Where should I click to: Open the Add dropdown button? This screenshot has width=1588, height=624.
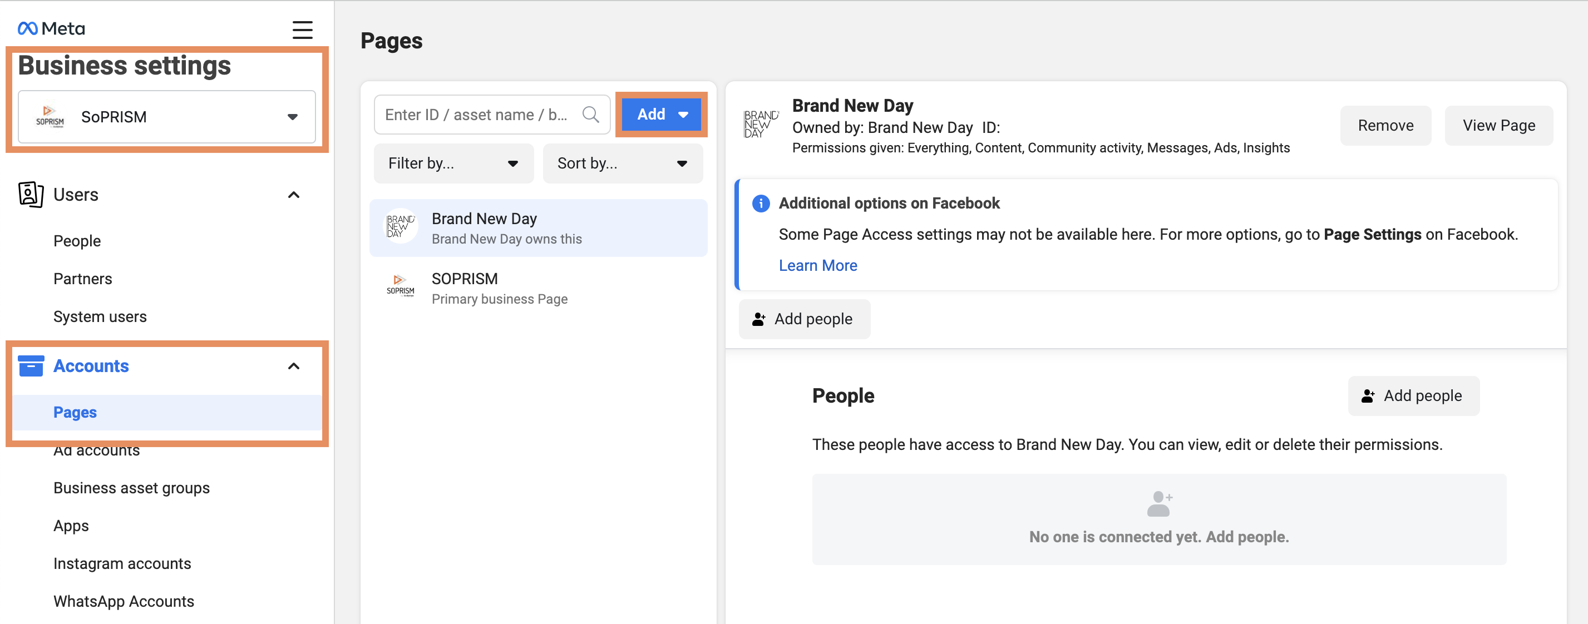662,115
